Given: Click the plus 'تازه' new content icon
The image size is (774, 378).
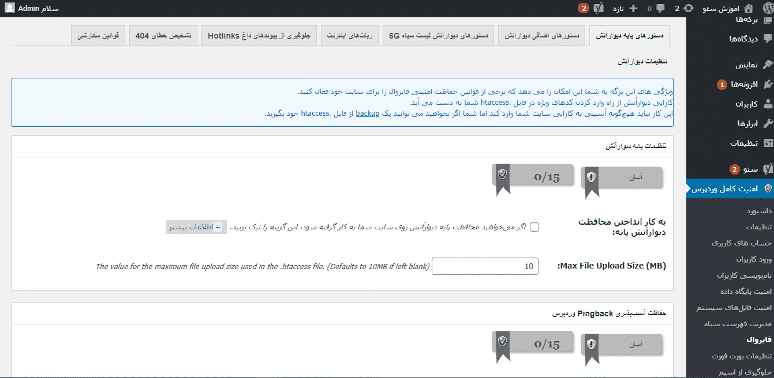Looking at the screenshot, I should point(633,9).
